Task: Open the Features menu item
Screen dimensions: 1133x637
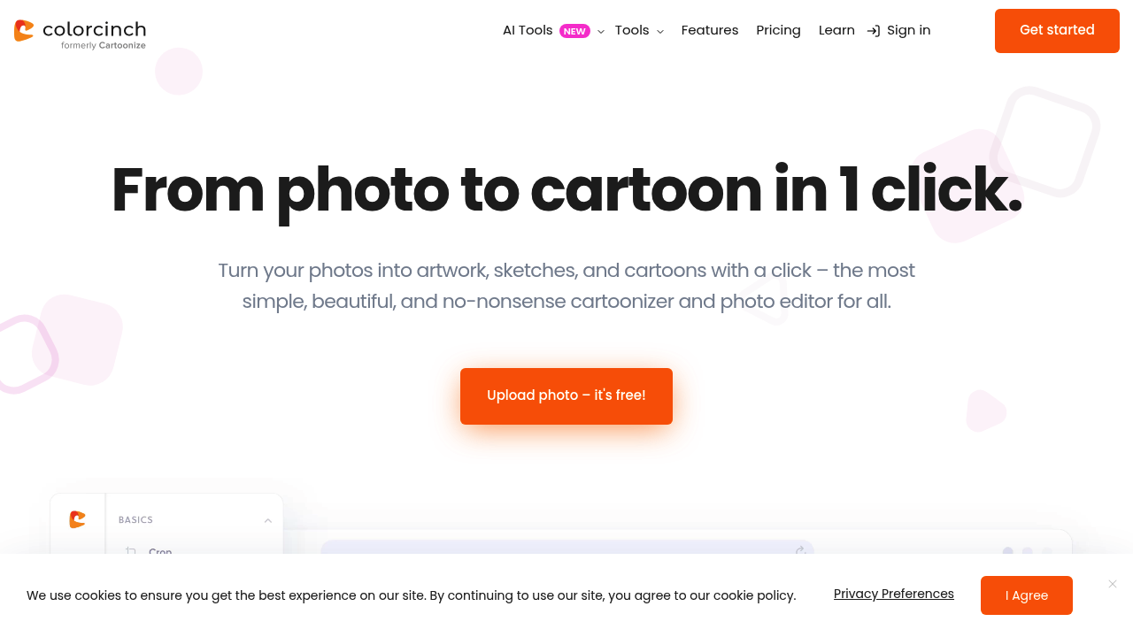Action: 710,30
